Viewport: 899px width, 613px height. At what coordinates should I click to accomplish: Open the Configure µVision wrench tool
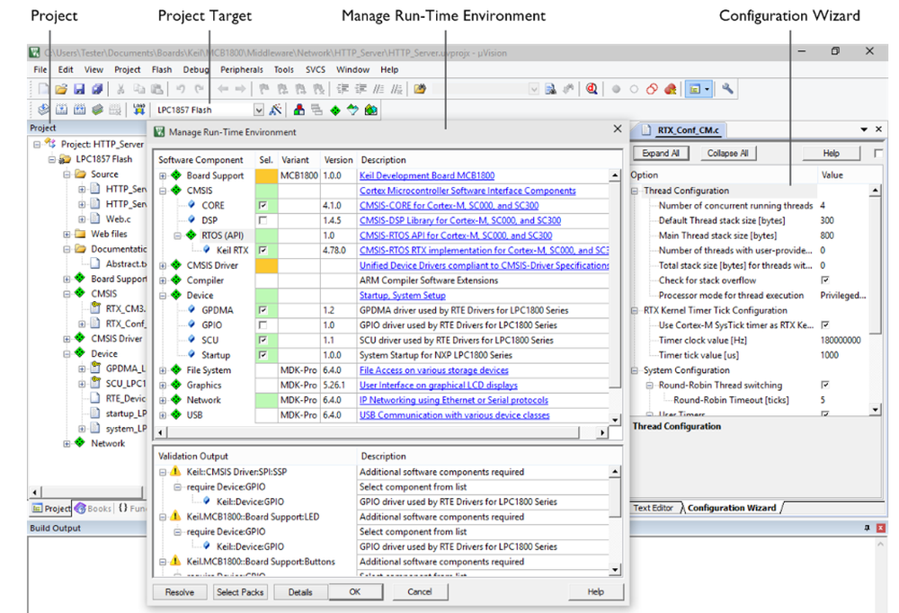click(728, 88)
